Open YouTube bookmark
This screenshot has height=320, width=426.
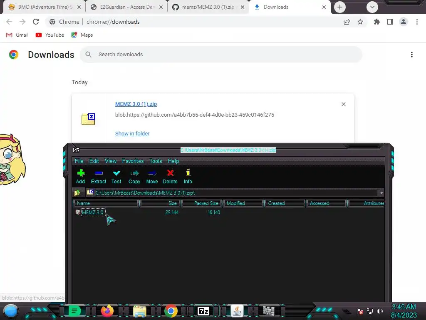click(50, 35)
